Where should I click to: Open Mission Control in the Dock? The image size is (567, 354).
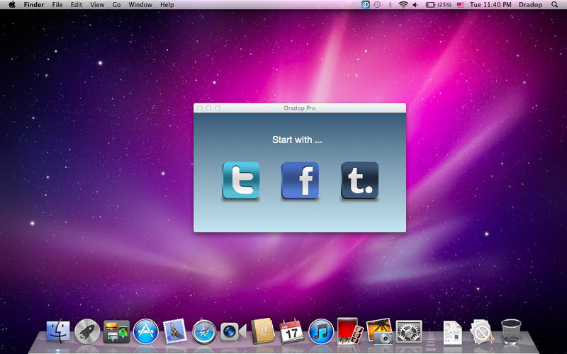[x=116, y=331]
